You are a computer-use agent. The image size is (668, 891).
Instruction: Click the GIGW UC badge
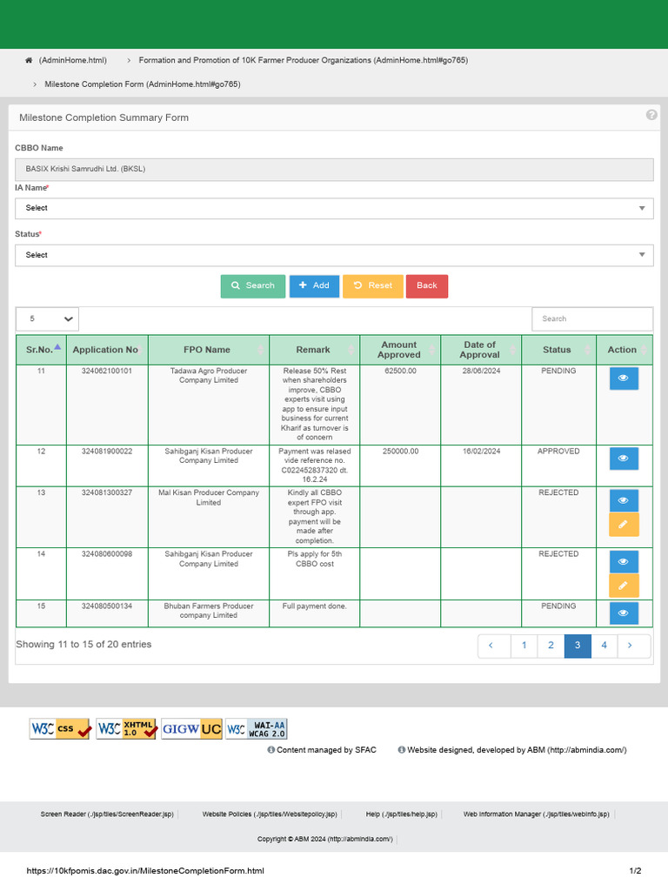[x=191, y=728]
